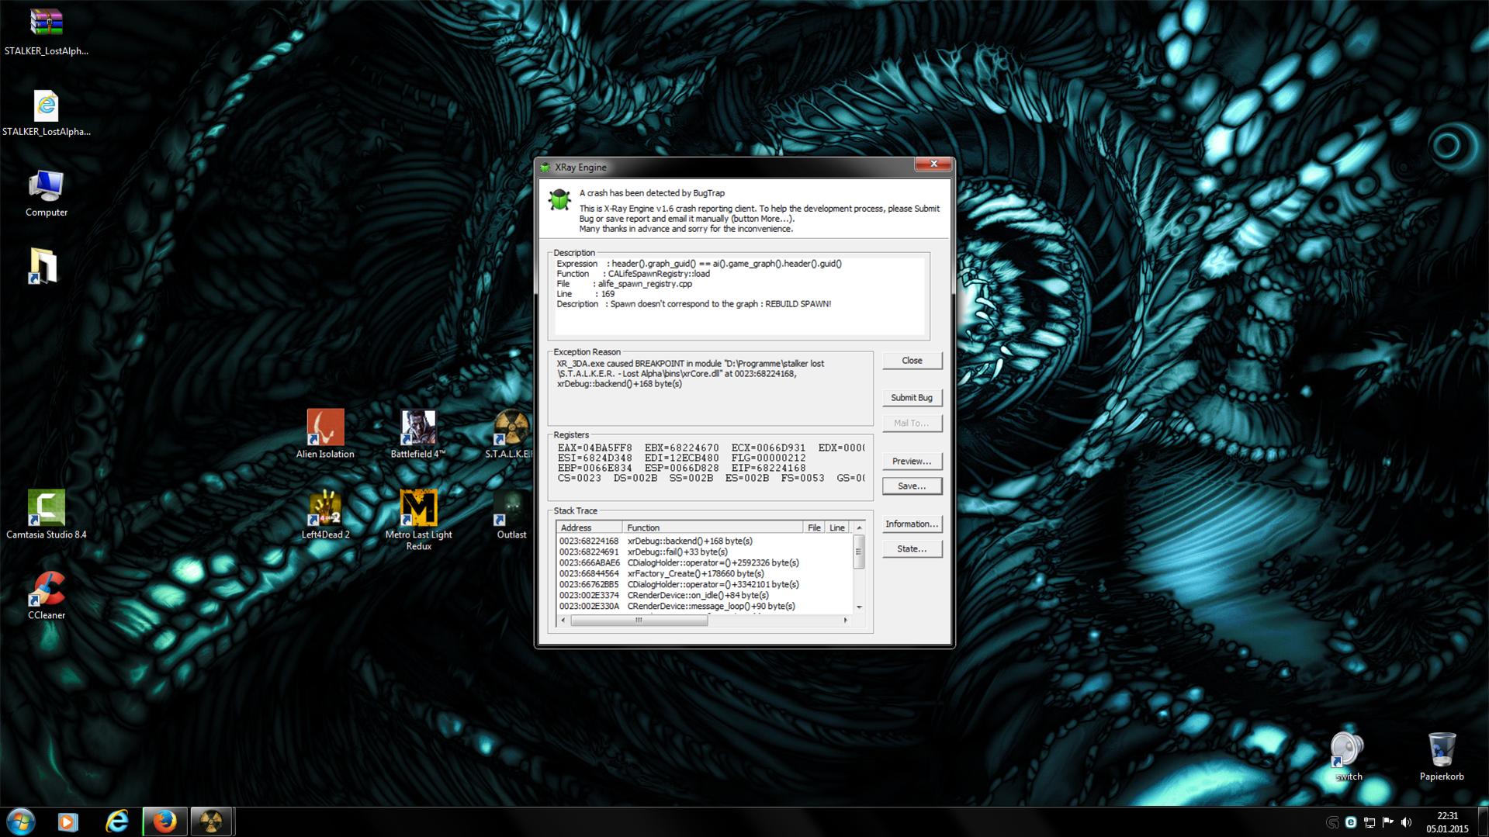Screen dimensions: 1489x837
Task: Open the ESET antivirus tray icon
Action: (x=1351, y=822)
